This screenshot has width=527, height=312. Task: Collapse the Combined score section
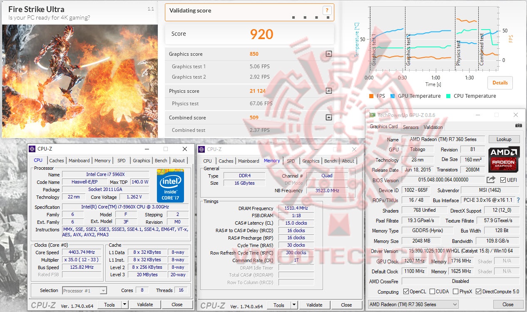pos(328,117)
